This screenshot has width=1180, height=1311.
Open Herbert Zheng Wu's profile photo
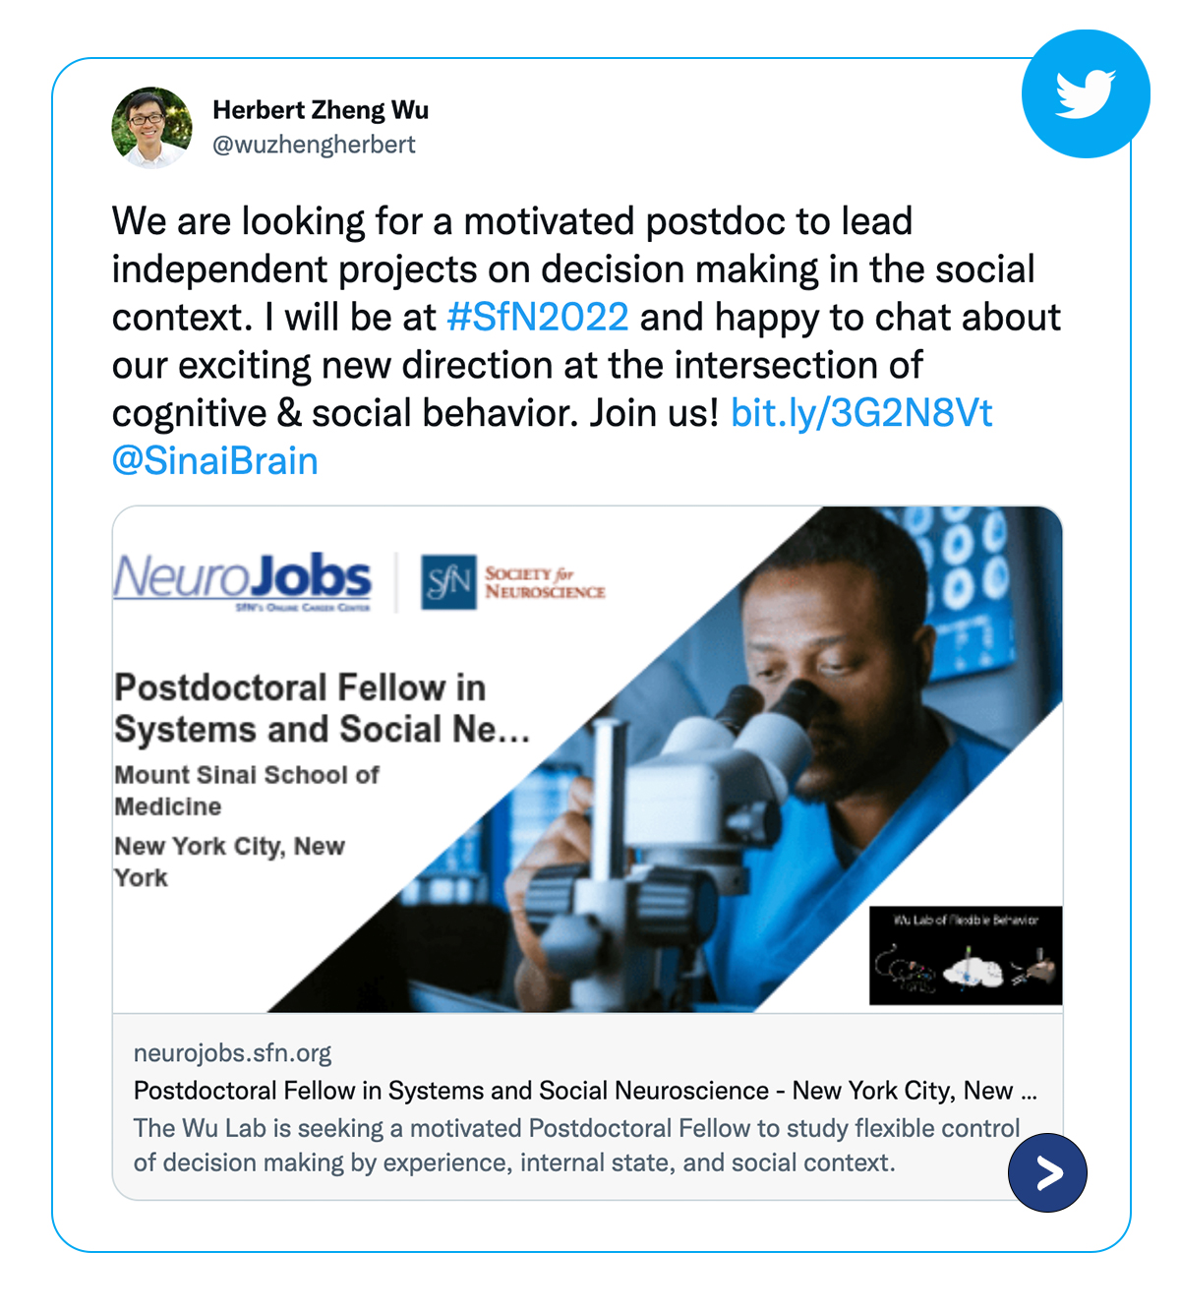point(151,127)
